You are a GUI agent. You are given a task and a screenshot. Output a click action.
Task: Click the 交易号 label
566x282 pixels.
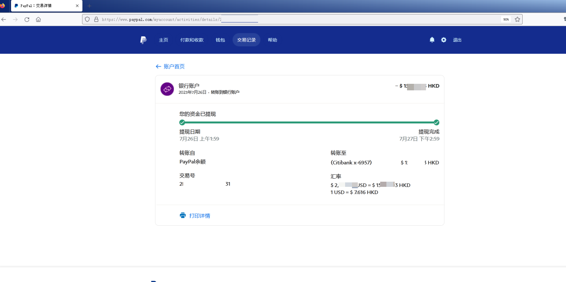pos(187,176)
